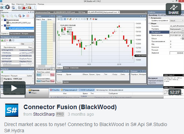Toggle the 0 Ошибок errors filter

pyautogui.click(x=55, y=90)
